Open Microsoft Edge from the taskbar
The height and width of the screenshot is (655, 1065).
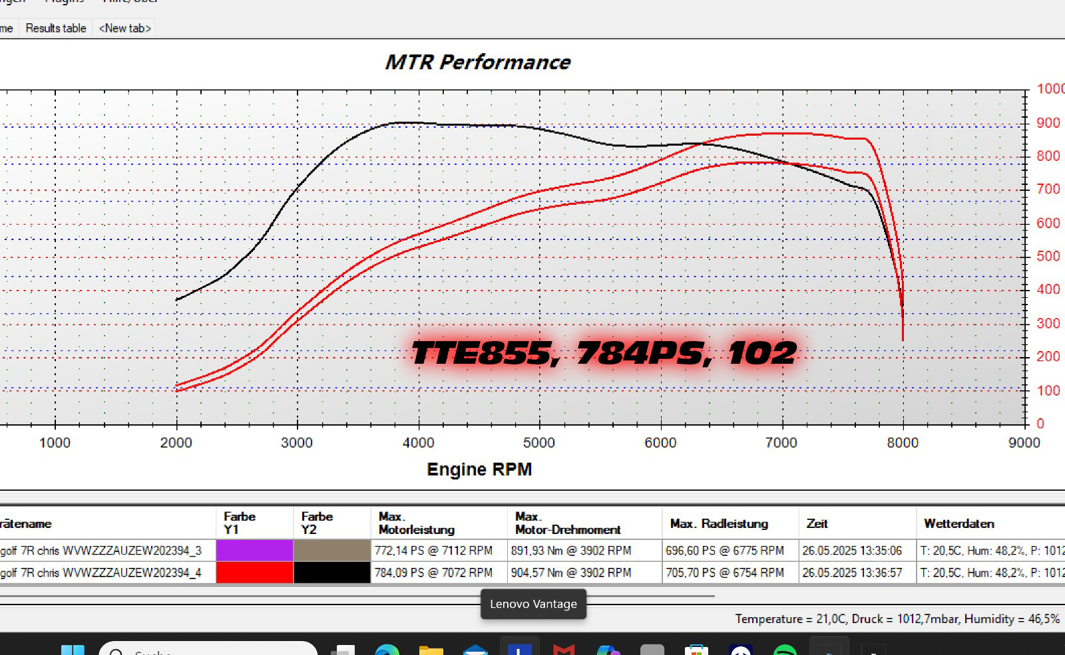click(x=387, y=650)
